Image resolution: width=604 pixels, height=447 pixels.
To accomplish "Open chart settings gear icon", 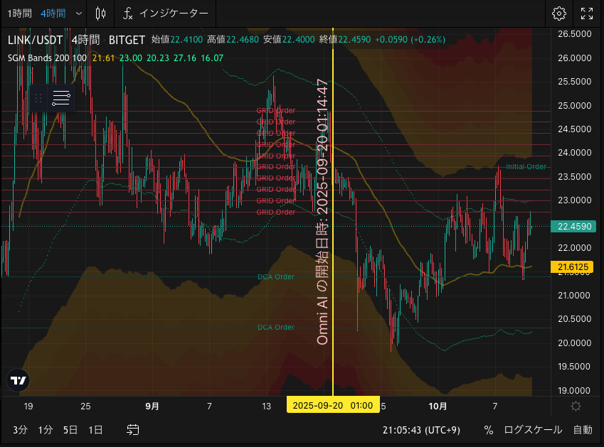I will (x=558, y=14).
